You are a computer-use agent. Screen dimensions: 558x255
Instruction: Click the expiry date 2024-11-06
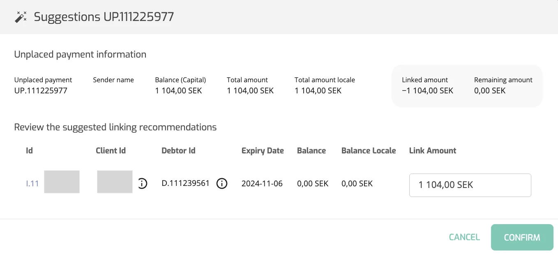[262, 183]
